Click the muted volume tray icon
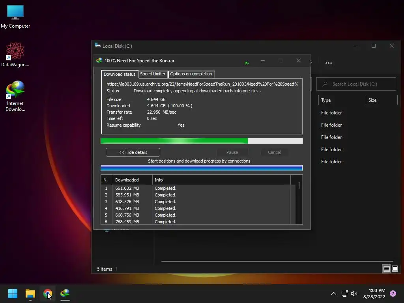 click(x=354, y=294)
